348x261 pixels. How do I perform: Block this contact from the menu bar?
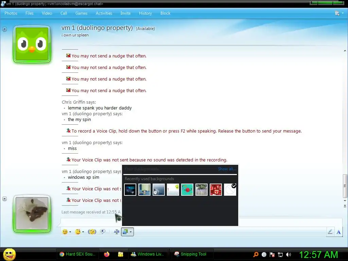point(166,13)
